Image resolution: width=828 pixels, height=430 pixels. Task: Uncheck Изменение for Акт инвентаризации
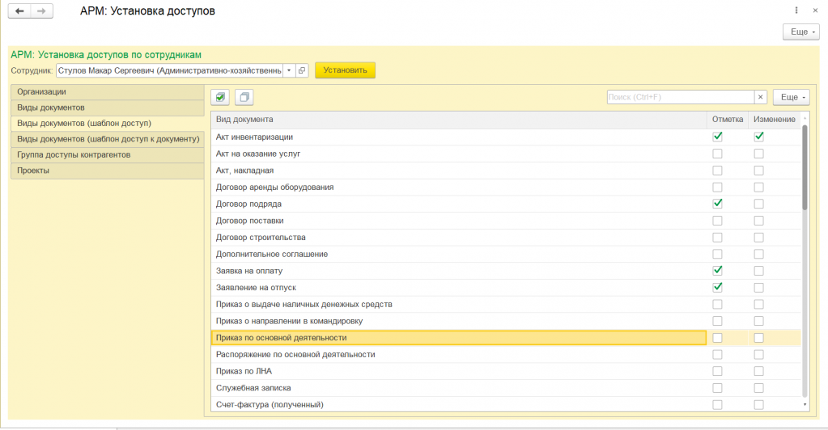point(759,137)
